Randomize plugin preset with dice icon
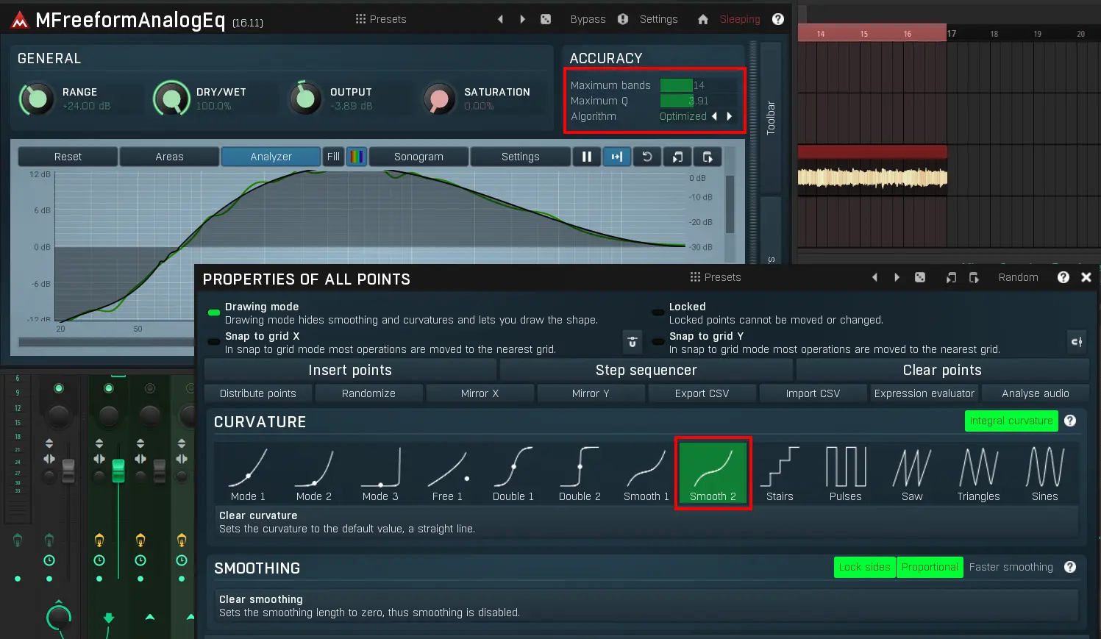Image resolution: width=1101 pixels, height=639 pixels. tap(546, 19)
